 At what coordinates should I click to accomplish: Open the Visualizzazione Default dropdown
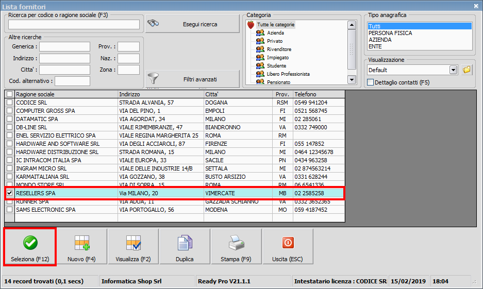(x=453, y=70)
